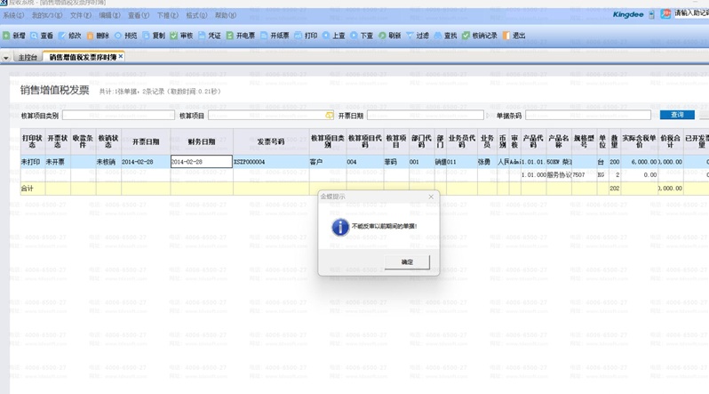Click the 202 total quantity cell
Screen dimensions: 709x394
614,189
